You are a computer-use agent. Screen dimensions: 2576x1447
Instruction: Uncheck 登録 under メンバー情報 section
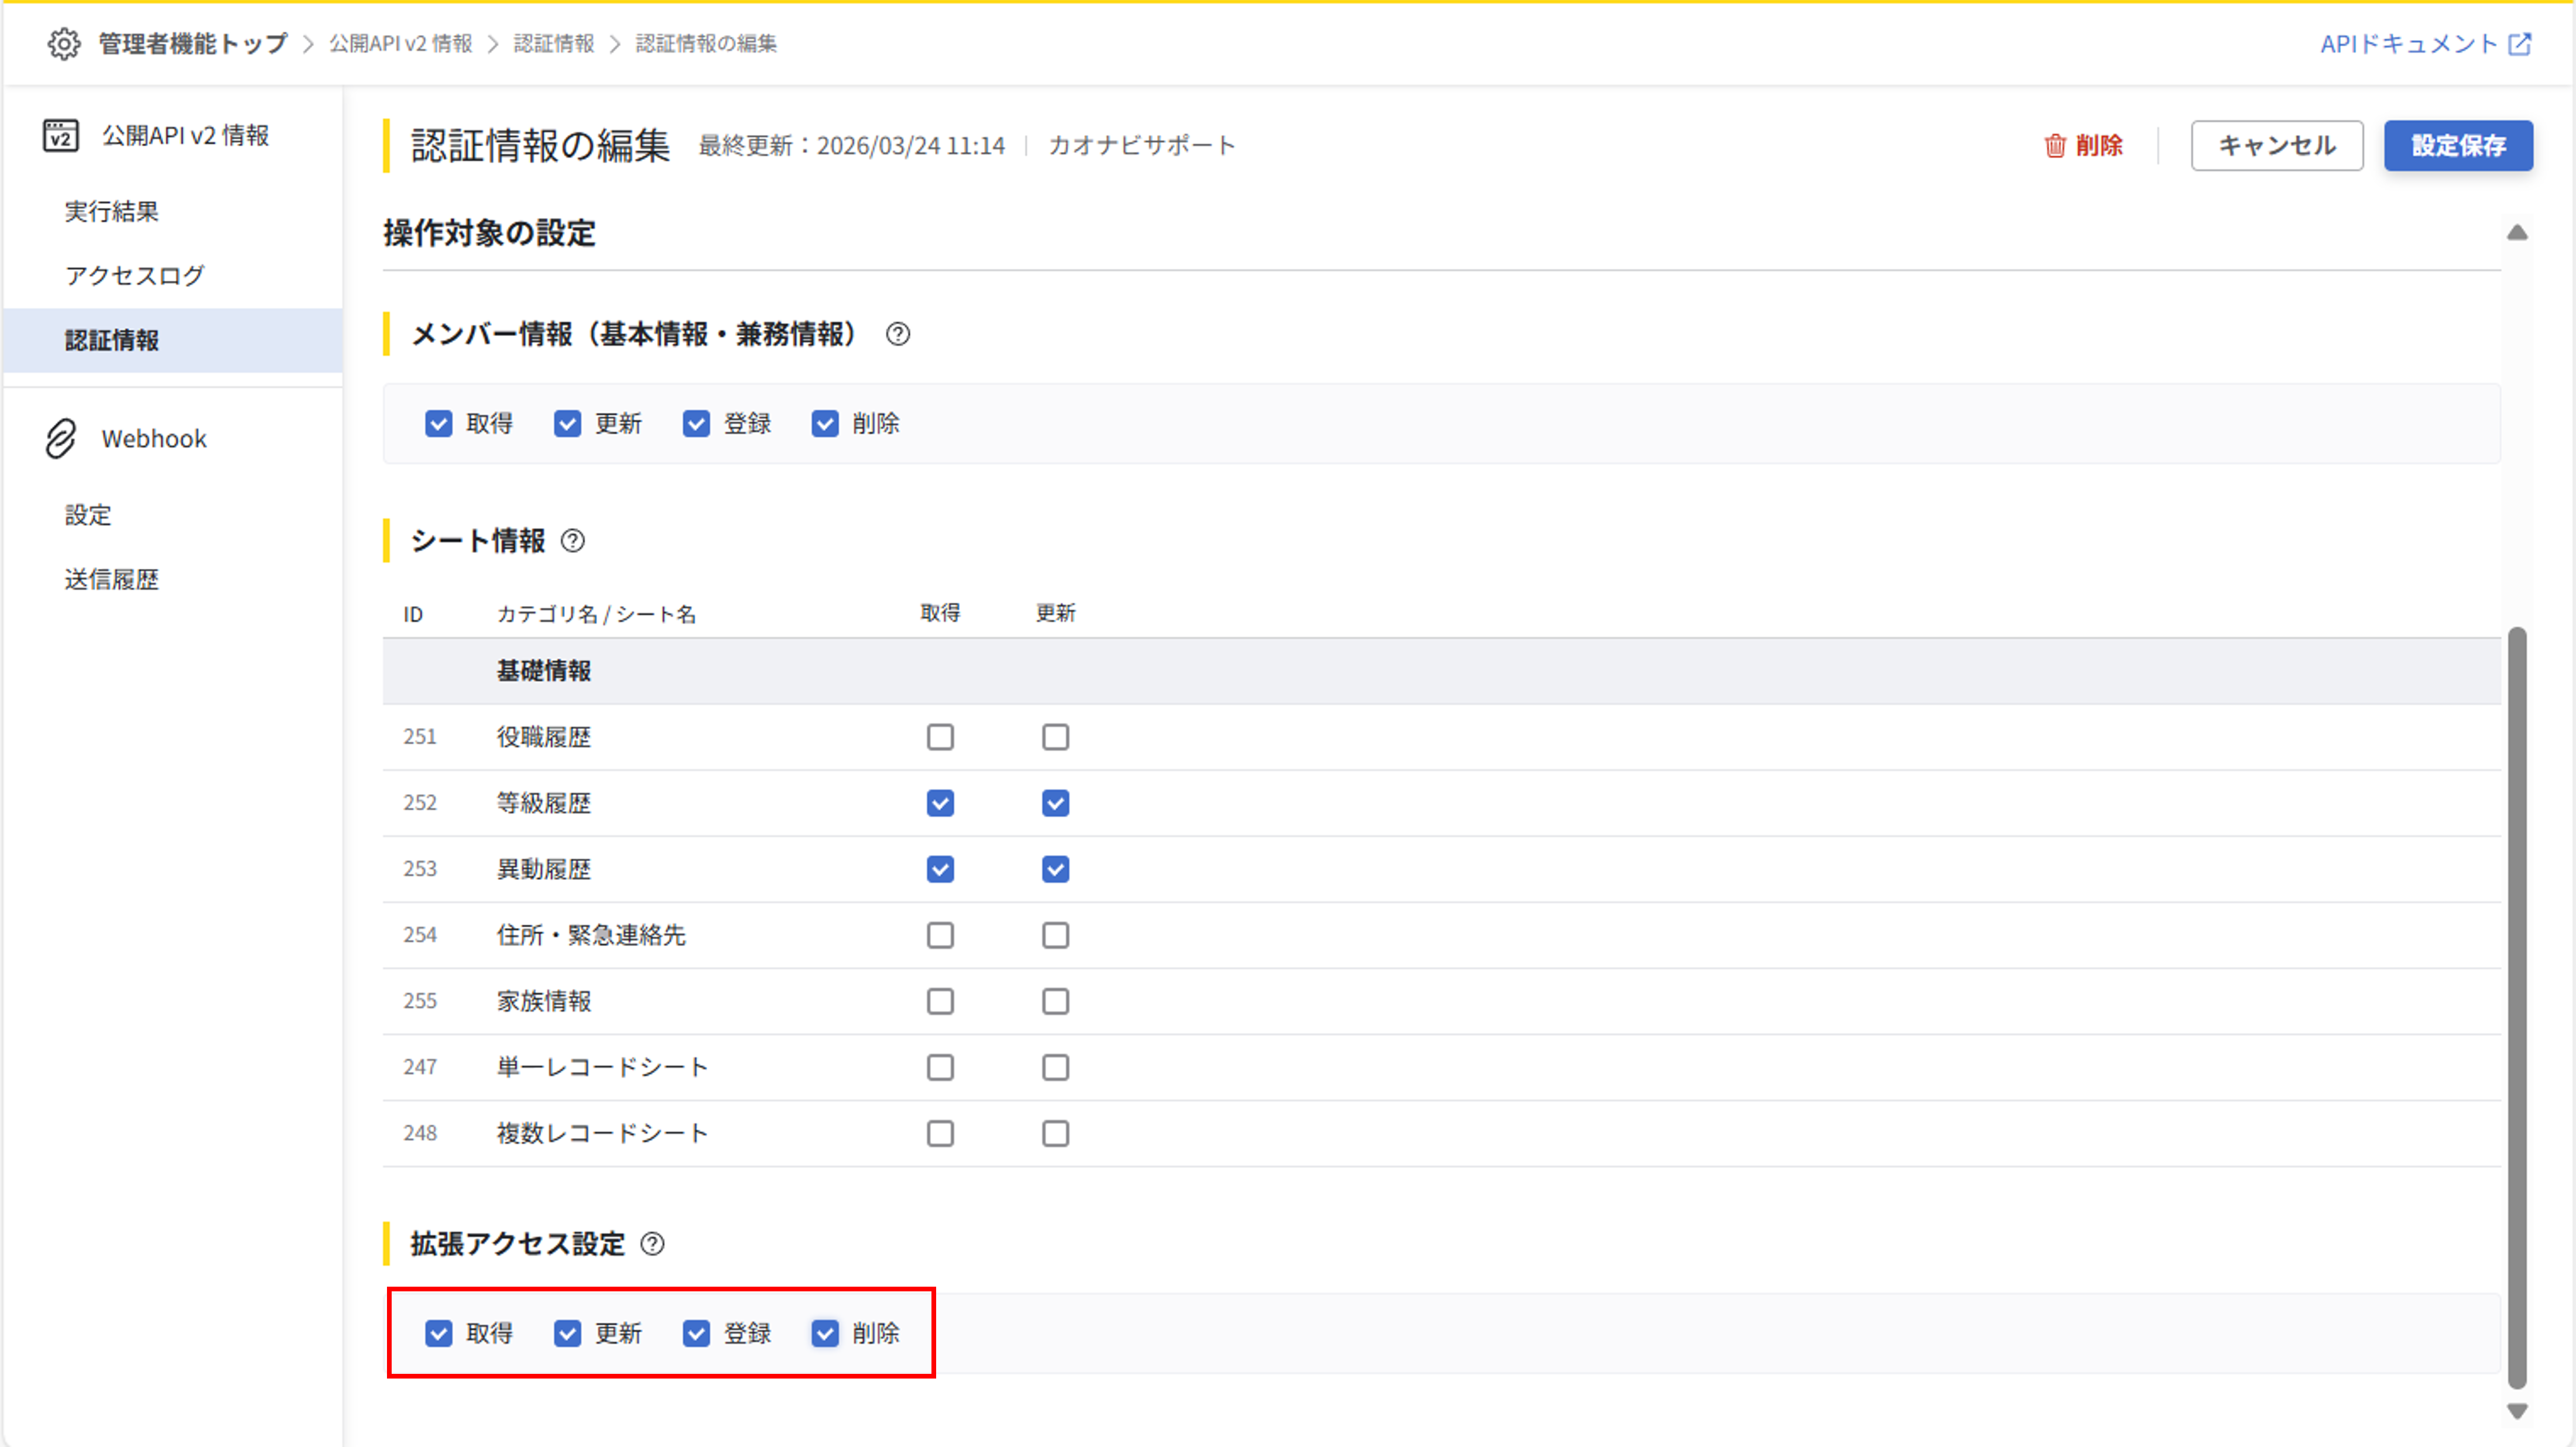[696, 425]
